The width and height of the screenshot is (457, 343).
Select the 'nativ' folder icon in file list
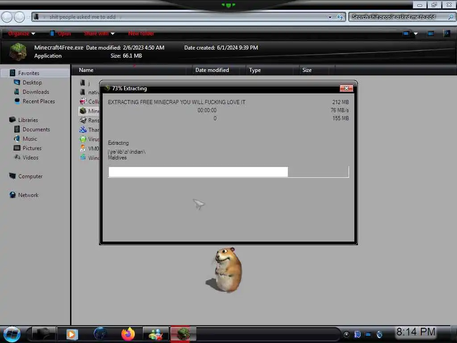[83, 92]
